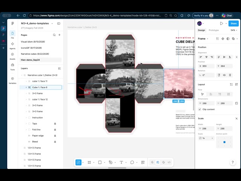The width and height of the screenshot is (241, 181).
Task: Click align top icon
Action: (x=219, y=57)
